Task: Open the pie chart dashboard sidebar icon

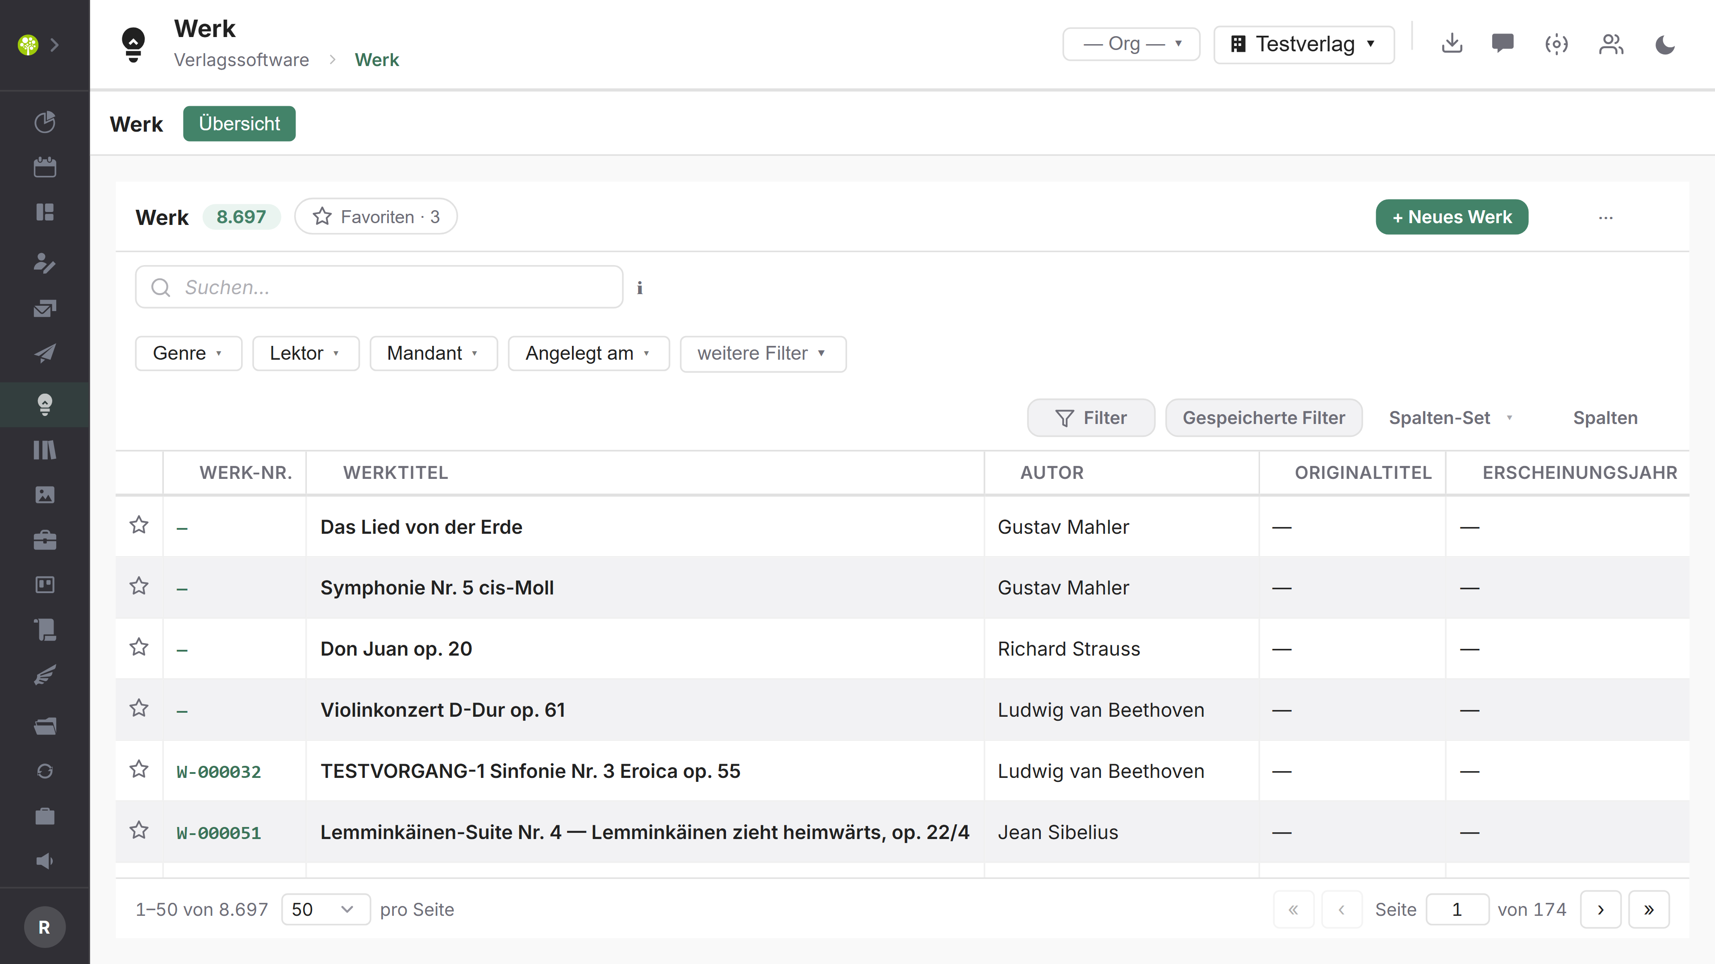Action: (x=45, y=122)
